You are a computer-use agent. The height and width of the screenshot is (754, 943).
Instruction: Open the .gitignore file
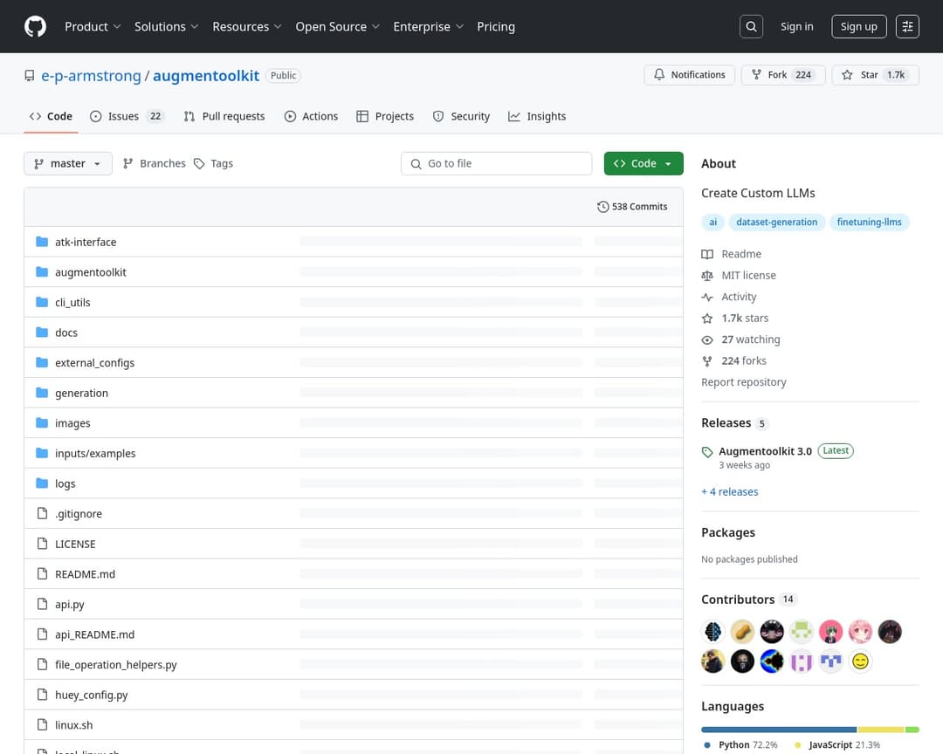tap(79, 513)
